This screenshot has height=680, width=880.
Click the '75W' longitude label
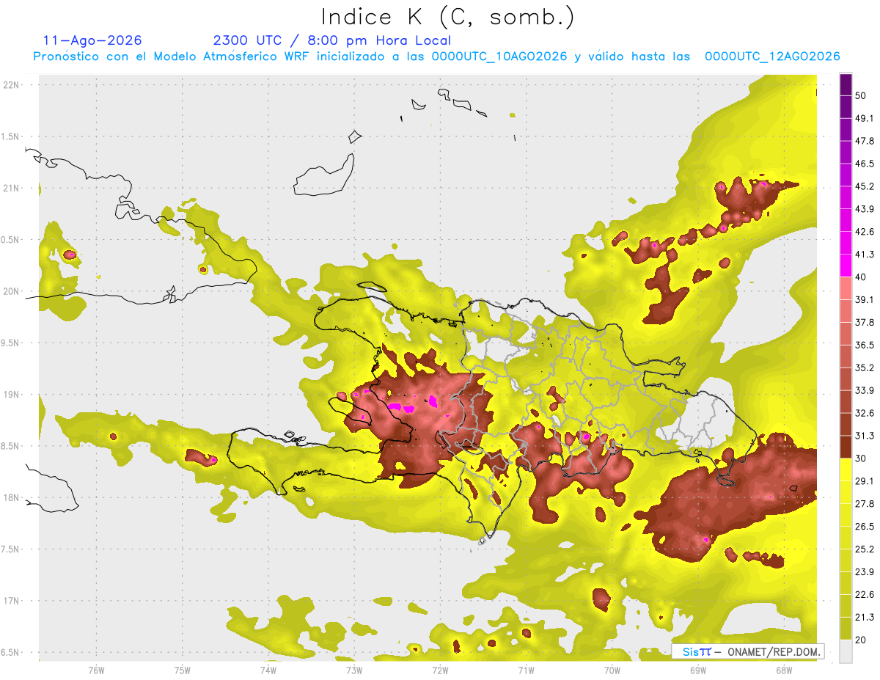tap(182, 670)
